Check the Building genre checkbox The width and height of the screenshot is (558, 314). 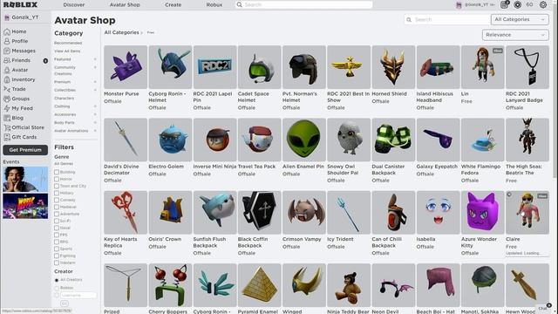click(x=57, y=172)
